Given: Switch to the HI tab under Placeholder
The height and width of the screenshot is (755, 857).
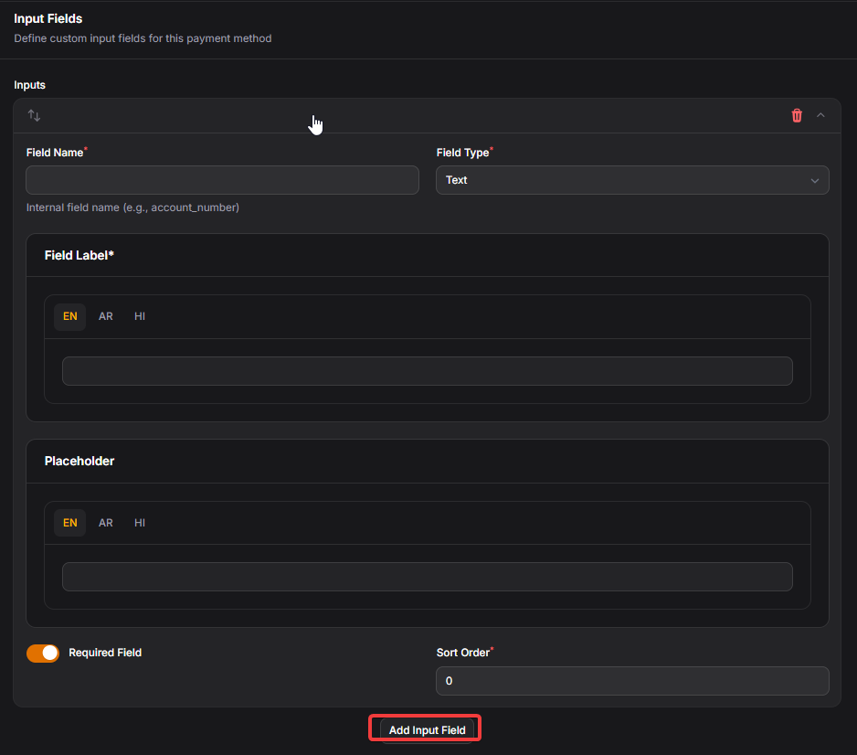Looking at the screenshot, I should click(x=140, y=523).
